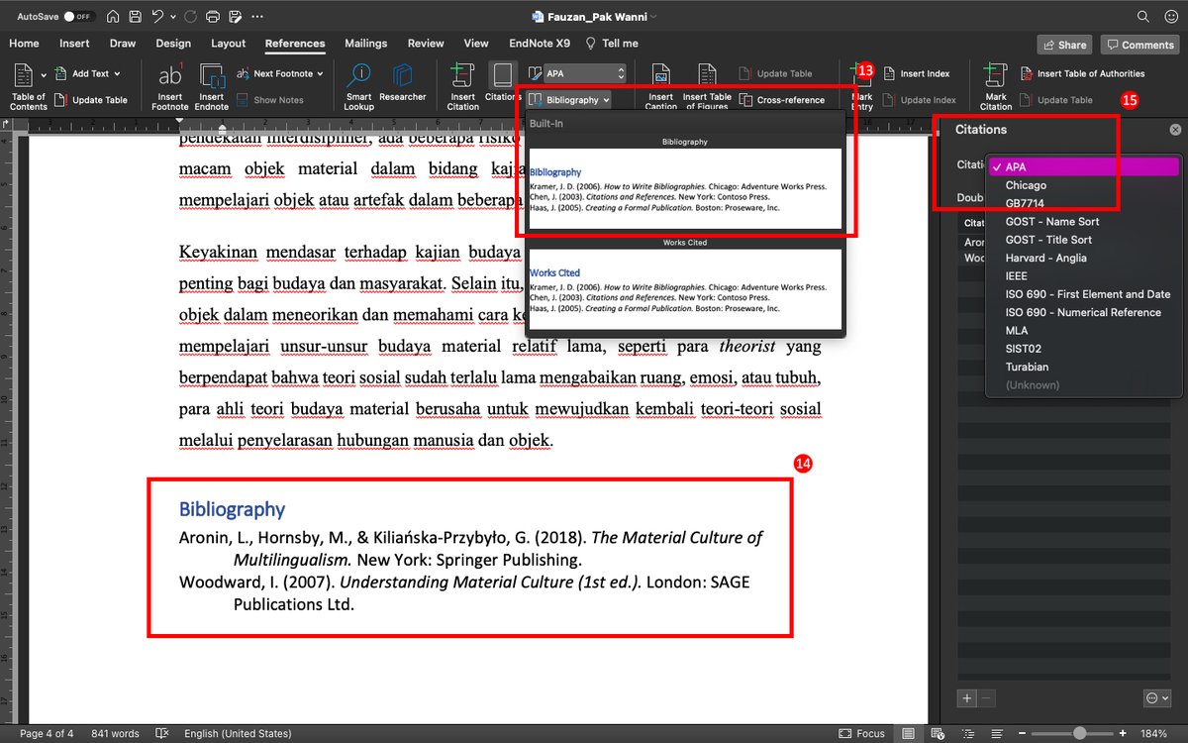Switch to the Home tab
1188x743 pixels.
pyautogui.click(x=24, y=44)
